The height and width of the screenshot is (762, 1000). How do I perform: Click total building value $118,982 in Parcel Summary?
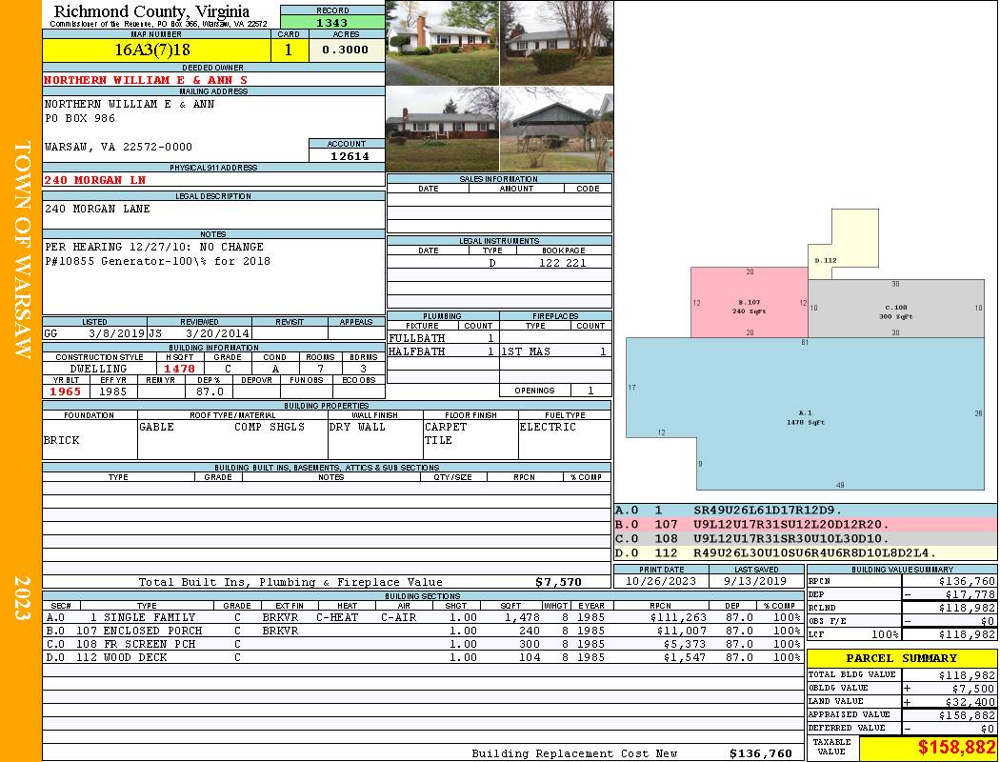(967, 674)
